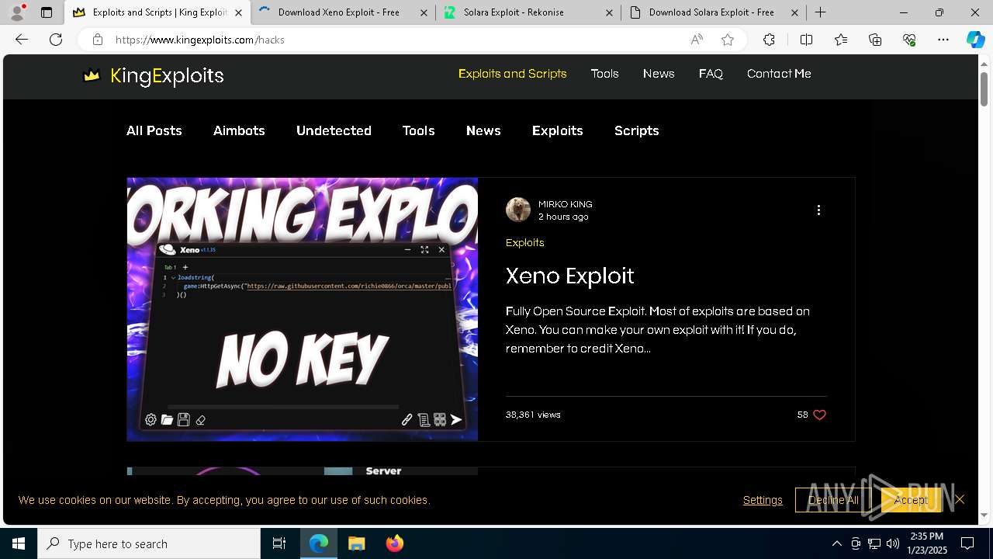993x559 pixels.
Task: Launch Firefox from the taskbar
Action: coord(394,543)
